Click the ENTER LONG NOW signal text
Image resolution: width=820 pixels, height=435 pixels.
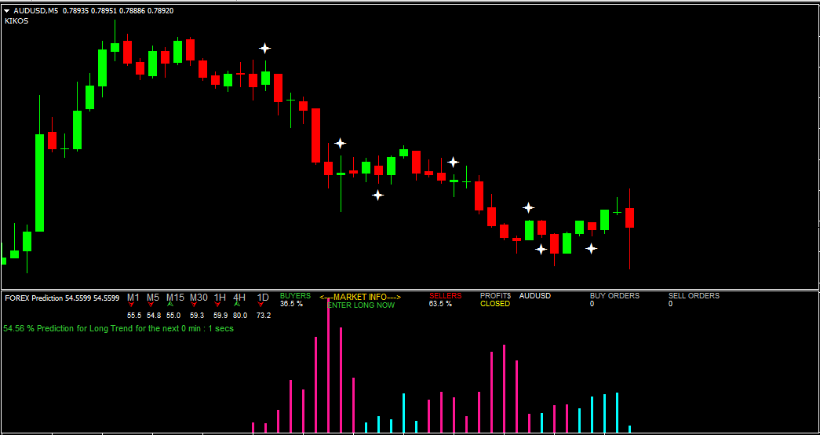pos(361,305)
